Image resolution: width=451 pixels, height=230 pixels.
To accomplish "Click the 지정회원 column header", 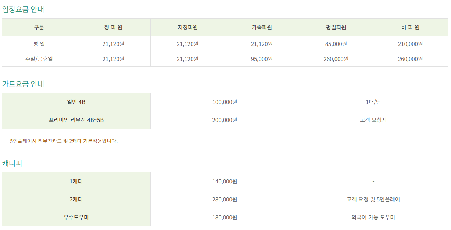I will point(187,28).
